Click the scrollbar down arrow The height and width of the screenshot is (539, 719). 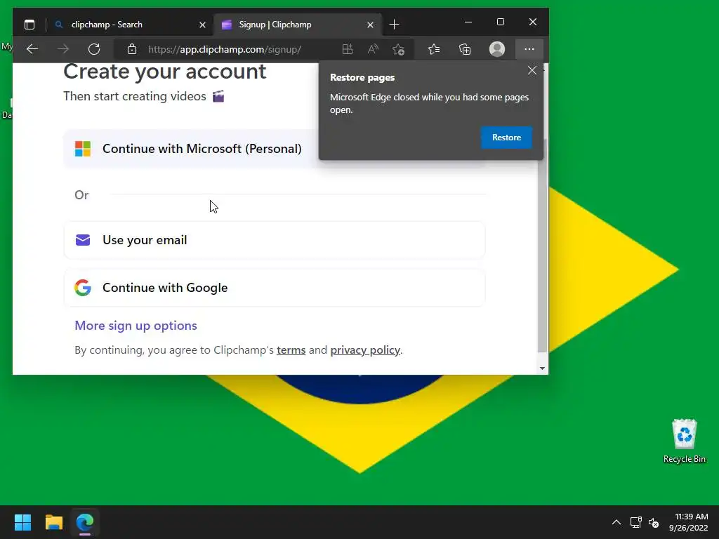click(543, 368)
